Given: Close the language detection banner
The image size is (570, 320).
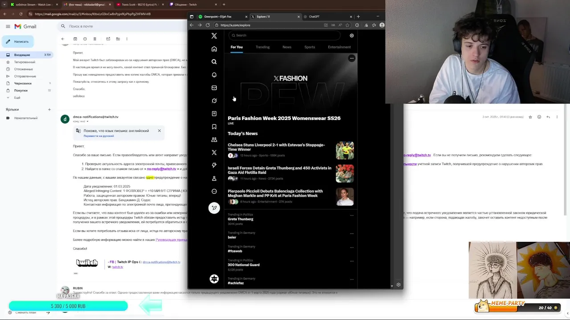Looking at the screenshot, I should (x=159, y=131).
